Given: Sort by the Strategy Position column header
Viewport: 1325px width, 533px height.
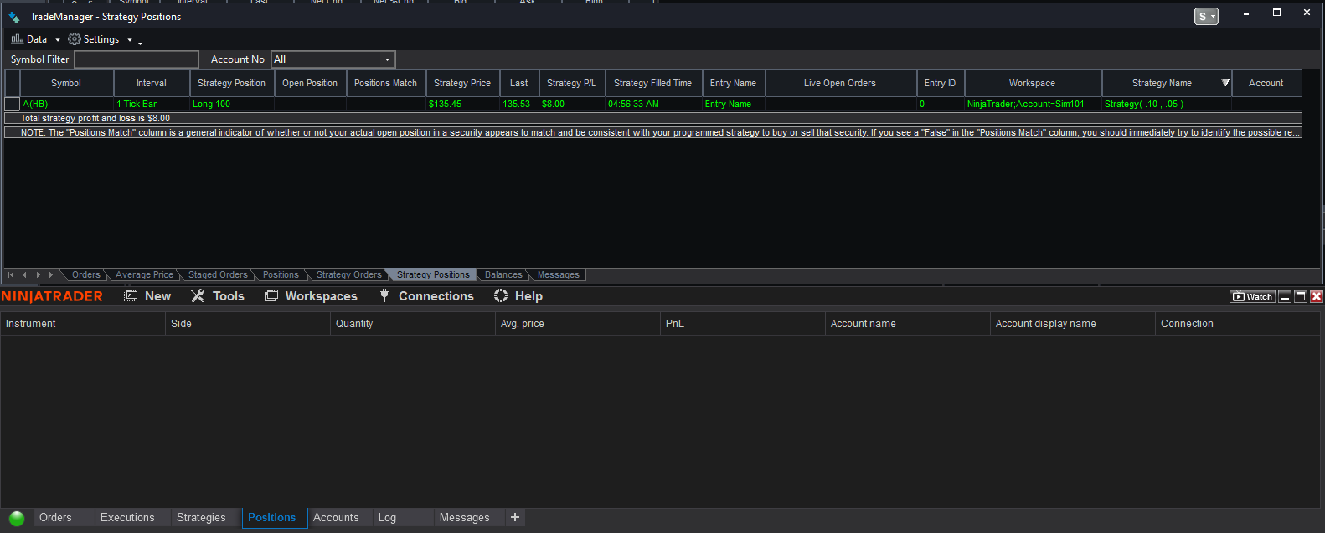Looking at the screenshot, I should 232,83.
